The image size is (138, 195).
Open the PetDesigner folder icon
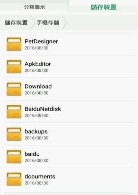(x=14, y=44)
